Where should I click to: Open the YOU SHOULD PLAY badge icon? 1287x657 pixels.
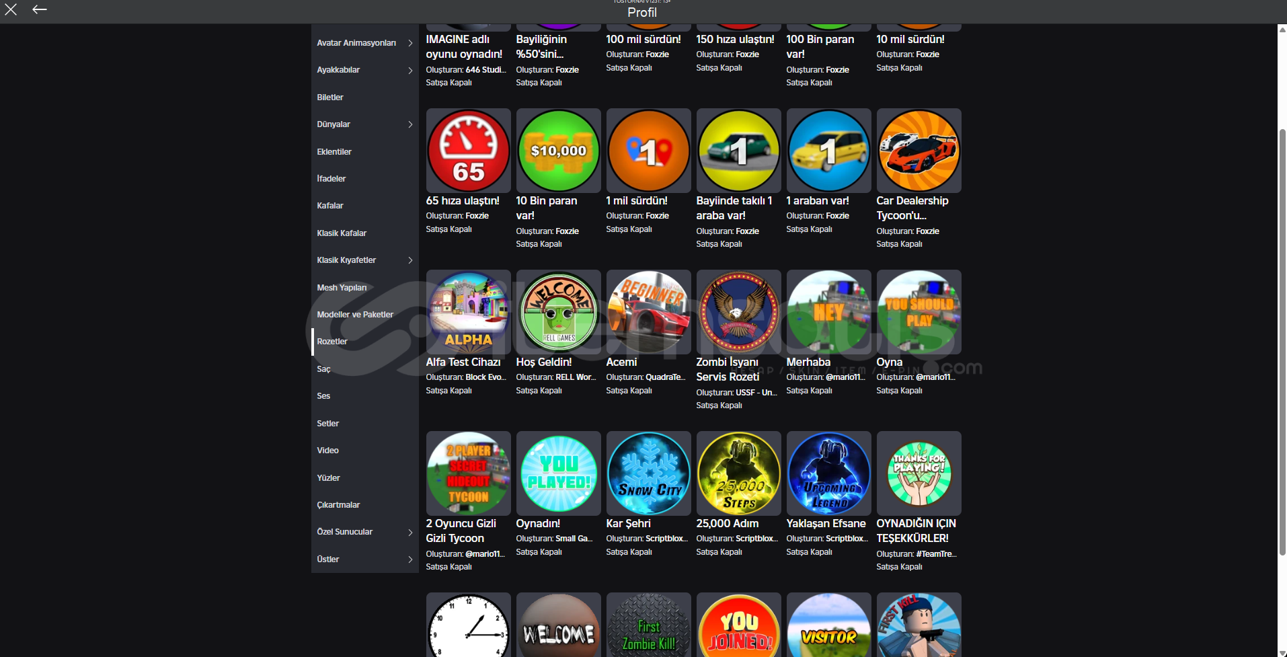919,312
